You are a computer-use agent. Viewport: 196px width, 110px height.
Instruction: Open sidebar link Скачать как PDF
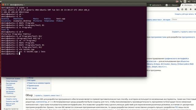(12, 101)
